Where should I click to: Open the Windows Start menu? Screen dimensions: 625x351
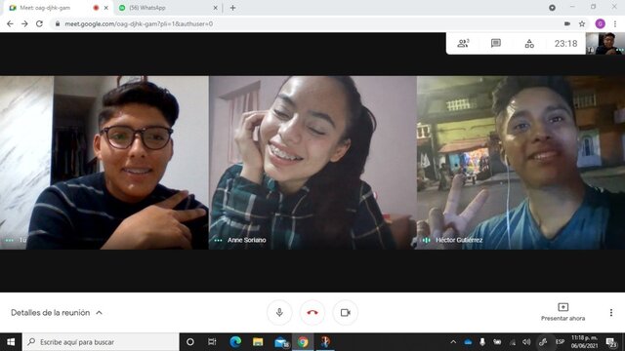click(11, 342)
